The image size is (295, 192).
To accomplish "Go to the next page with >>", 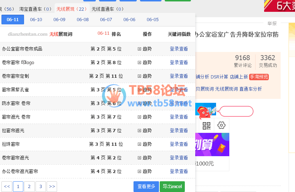I will coord(52,187).
